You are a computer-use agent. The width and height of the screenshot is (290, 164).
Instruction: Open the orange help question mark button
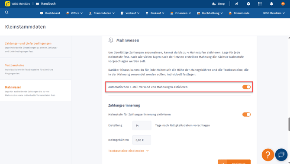(x=267, y=155)
